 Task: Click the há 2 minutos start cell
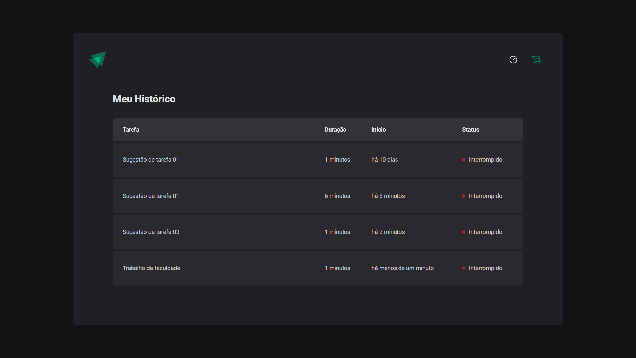(388, 232)
